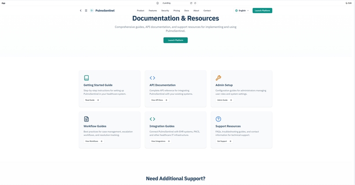The image size is (355, 185).
Task: Click Launch Platform below the heading
Action: point(175,40)
